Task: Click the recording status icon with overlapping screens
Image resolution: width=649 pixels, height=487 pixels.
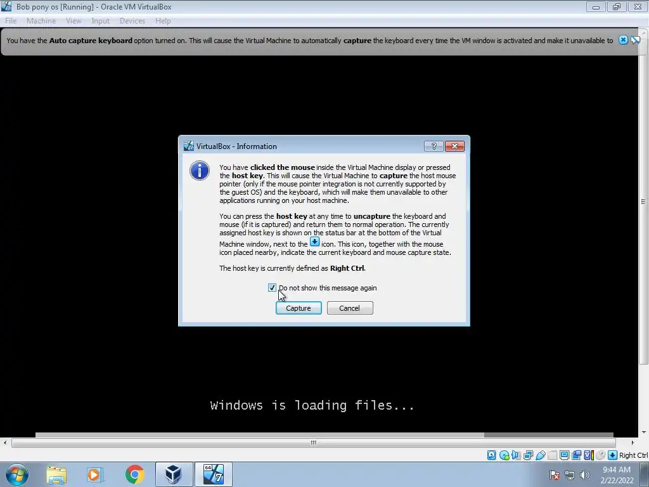Action: click(576, 455)
